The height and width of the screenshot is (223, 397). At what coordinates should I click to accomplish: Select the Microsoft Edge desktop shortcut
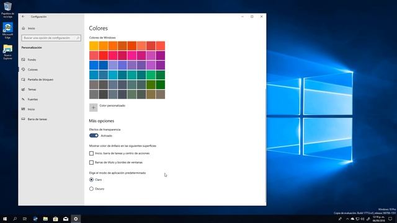(x=8, y=30)
